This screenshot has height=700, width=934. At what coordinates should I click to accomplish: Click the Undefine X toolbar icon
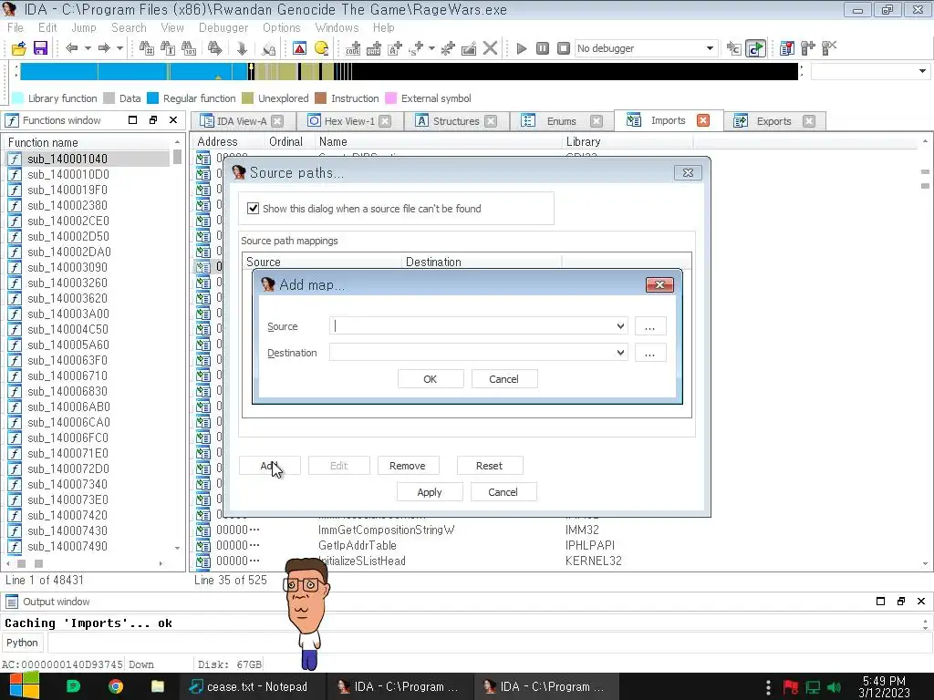point(490,48)
